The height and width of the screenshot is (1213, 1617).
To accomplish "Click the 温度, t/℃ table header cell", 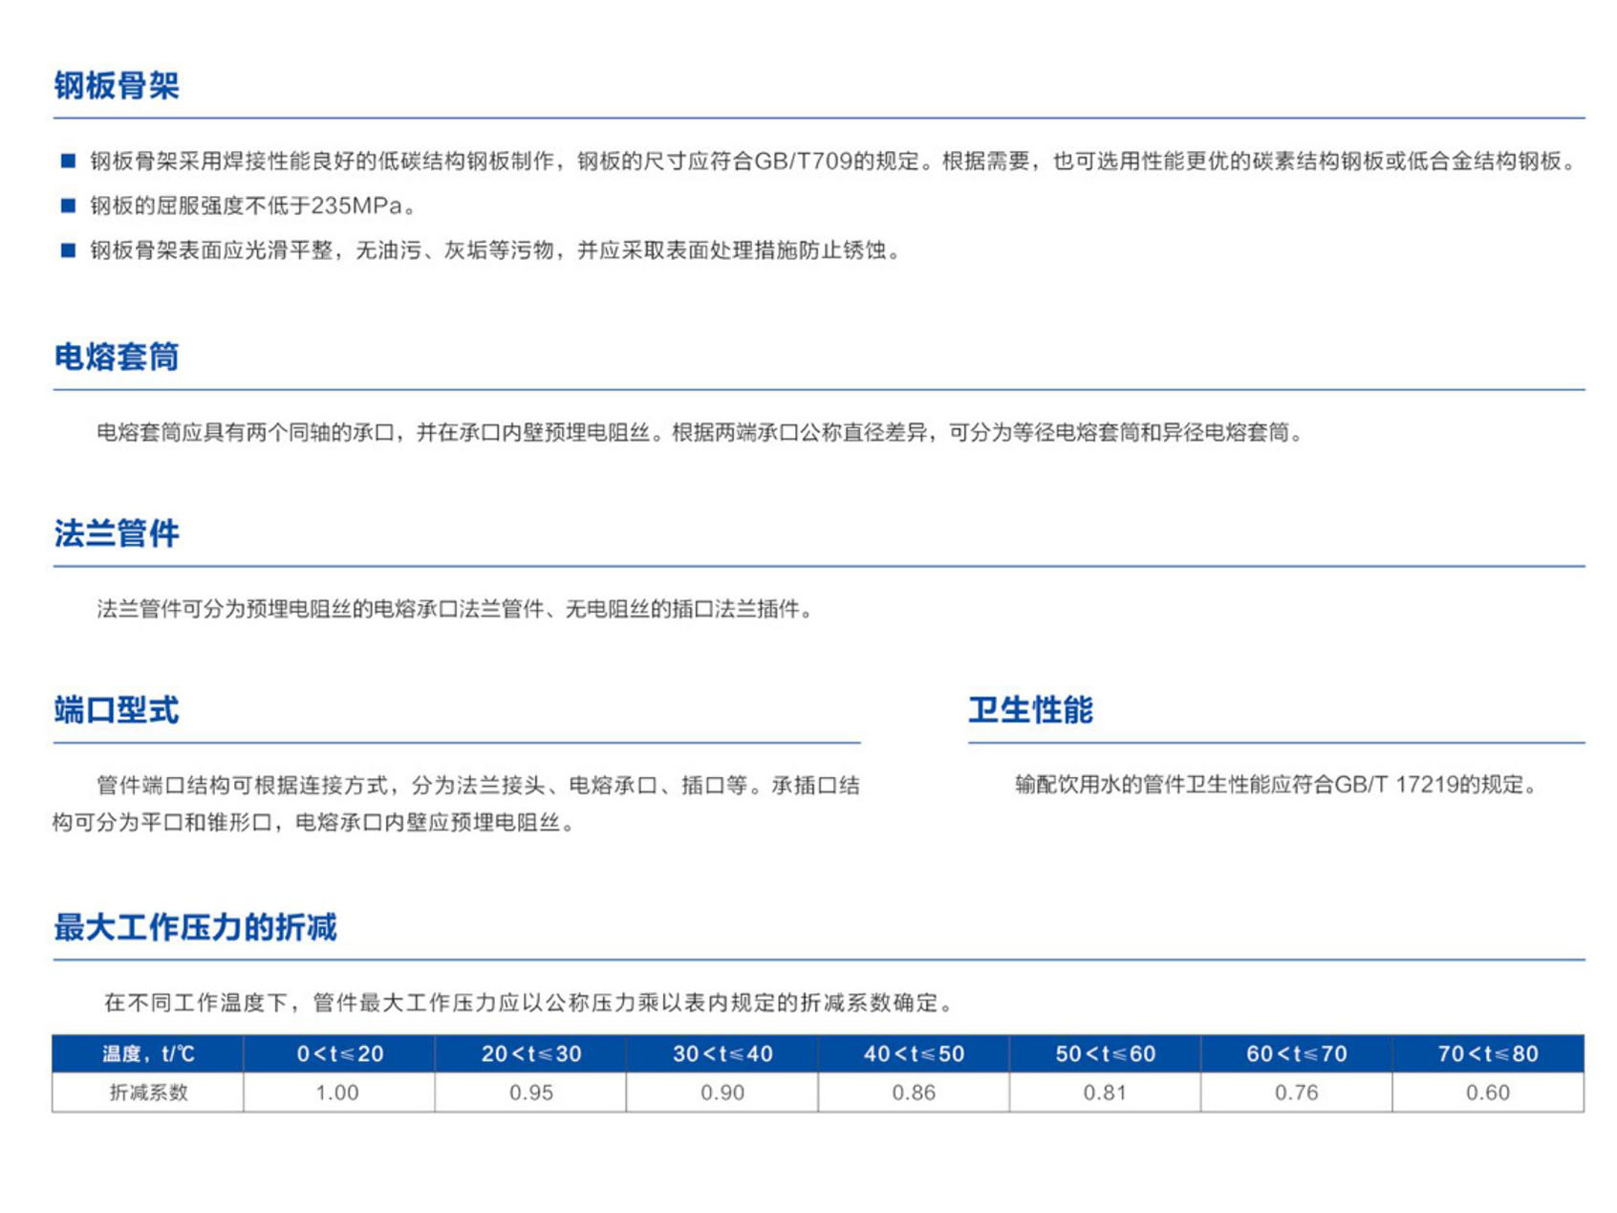I will (x=148, y=1053).
